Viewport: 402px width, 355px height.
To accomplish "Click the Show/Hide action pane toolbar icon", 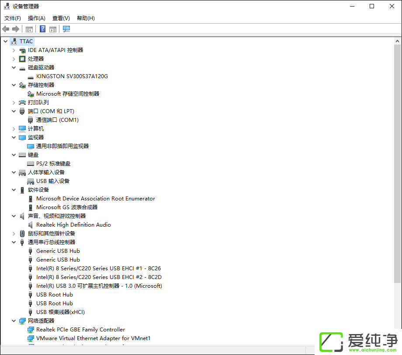I will point(53,29).
